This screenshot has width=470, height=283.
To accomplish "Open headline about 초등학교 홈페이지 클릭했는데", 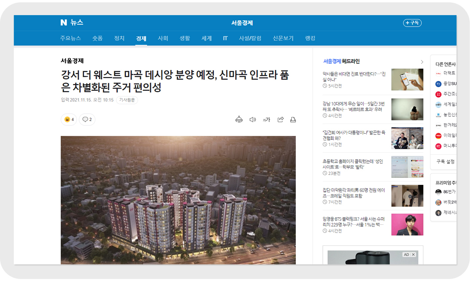I will click(x=353, y=164).
